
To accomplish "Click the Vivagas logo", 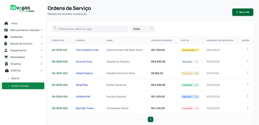I will click(22, 9).
